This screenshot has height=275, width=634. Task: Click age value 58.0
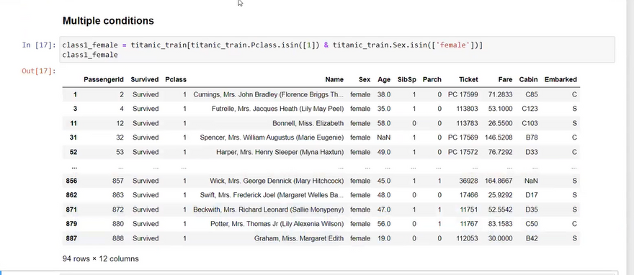coord(384,123)
